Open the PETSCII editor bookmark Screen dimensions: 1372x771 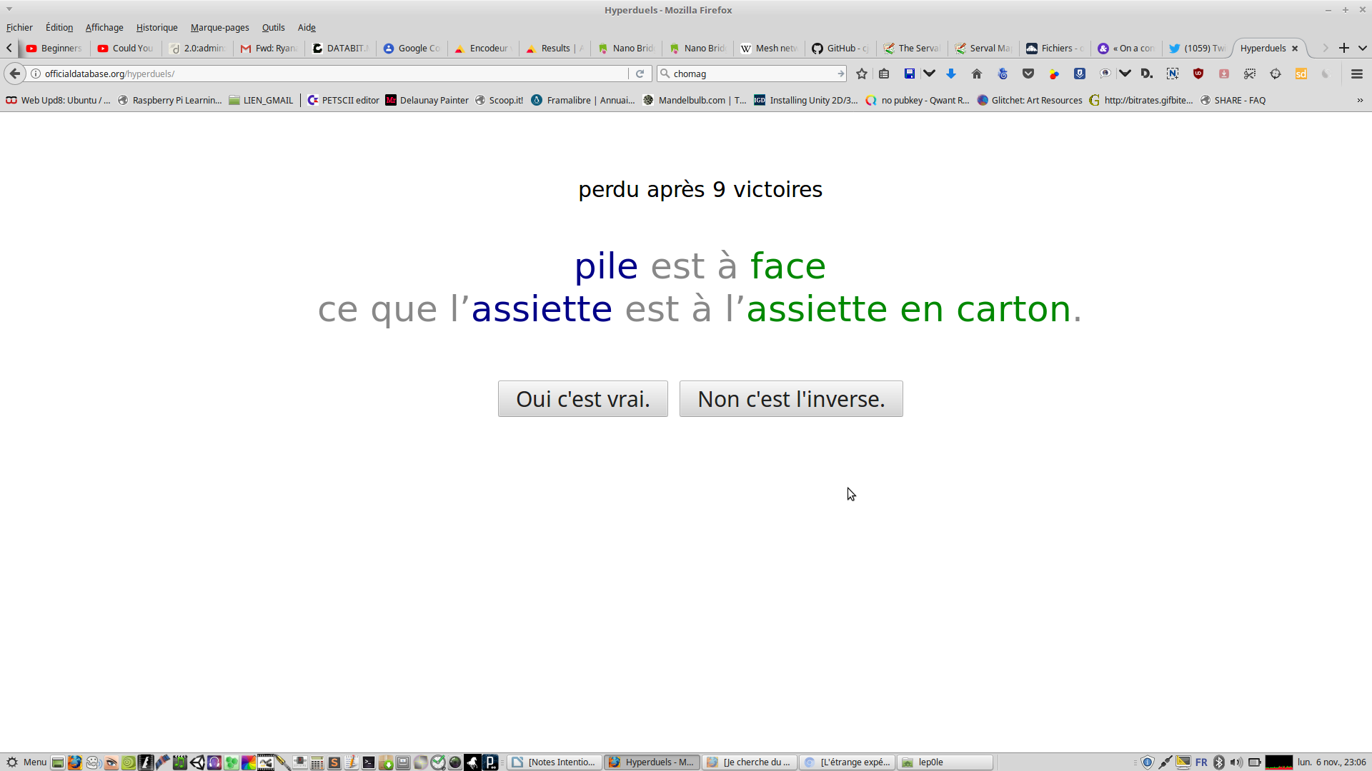coord(343,100)
